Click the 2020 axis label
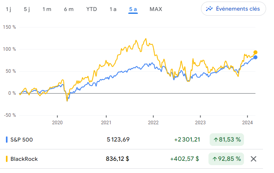274x173 pixels. (57, 123)
